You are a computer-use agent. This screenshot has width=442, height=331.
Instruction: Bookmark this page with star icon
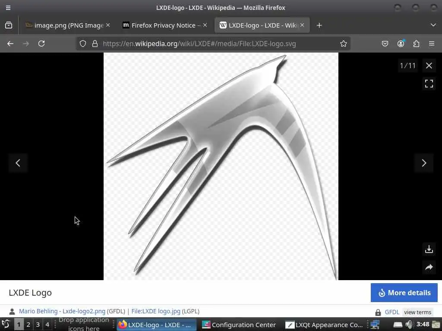point(343,44)
